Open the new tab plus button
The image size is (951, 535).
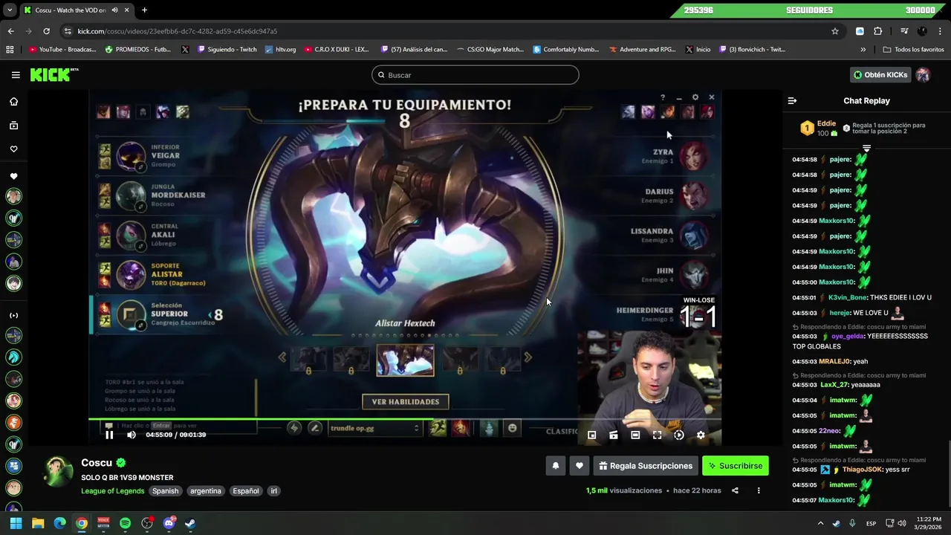[144, 10]
